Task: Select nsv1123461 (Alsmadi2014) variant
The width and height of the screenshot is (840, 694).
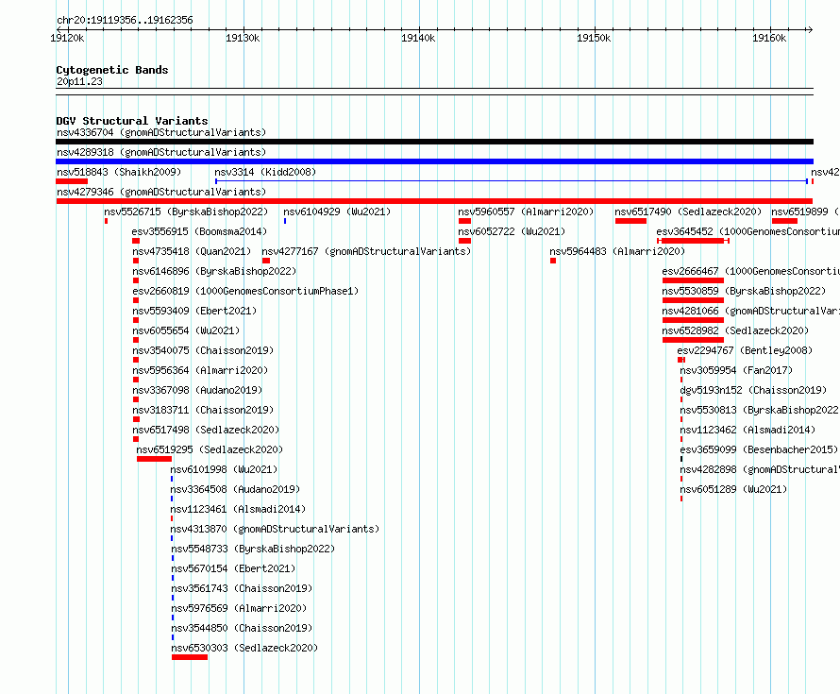Action: tap(238, 509)
